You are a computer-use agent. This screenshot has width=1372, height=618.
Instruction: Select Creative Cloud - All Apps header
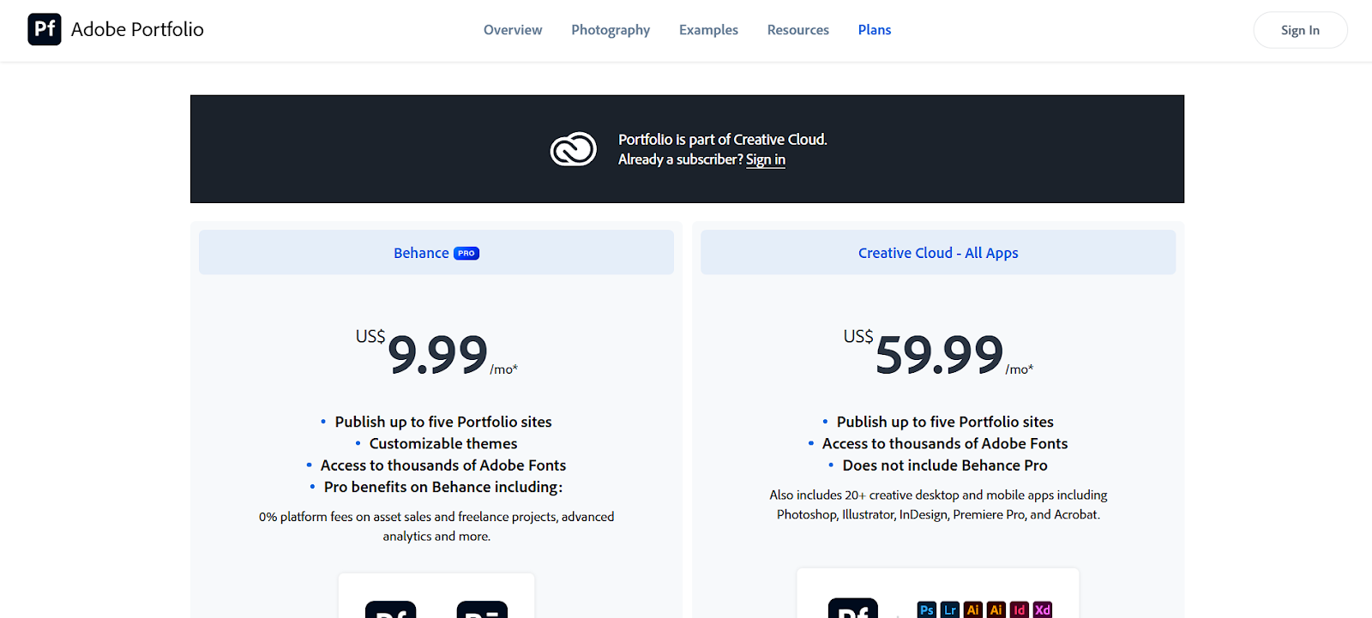pyautogui.click(x=938, y=252)
